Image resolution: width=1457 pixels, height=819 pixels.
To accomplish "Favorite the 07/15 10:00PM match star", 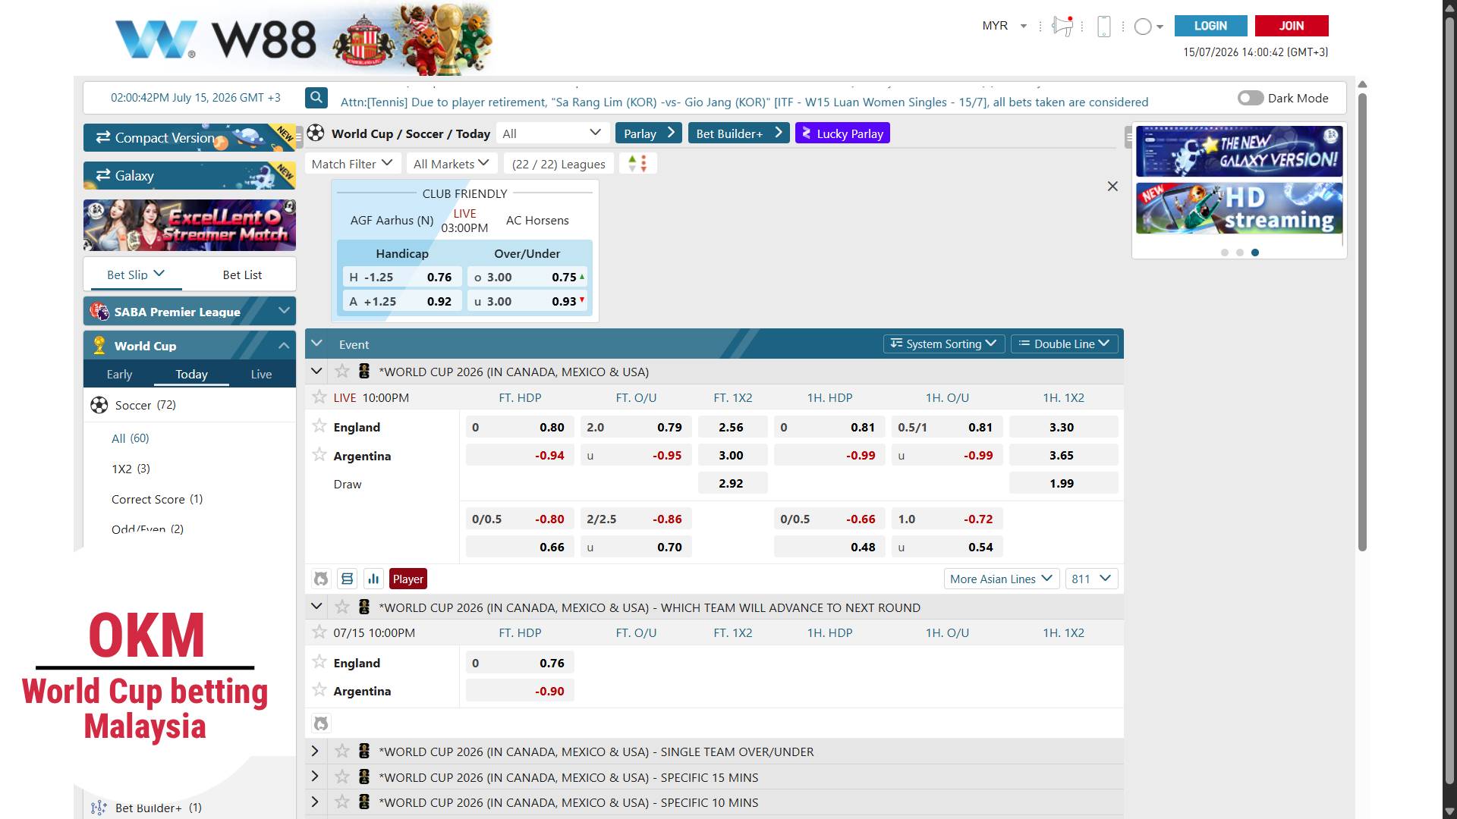I will coord(319,632).
